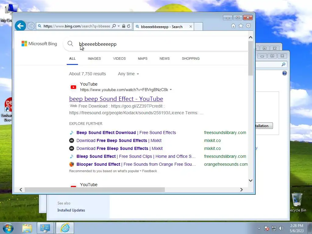The image size is (312, 234).
Task: Click Feedback link under recommendations
Action: coord(149,171)
